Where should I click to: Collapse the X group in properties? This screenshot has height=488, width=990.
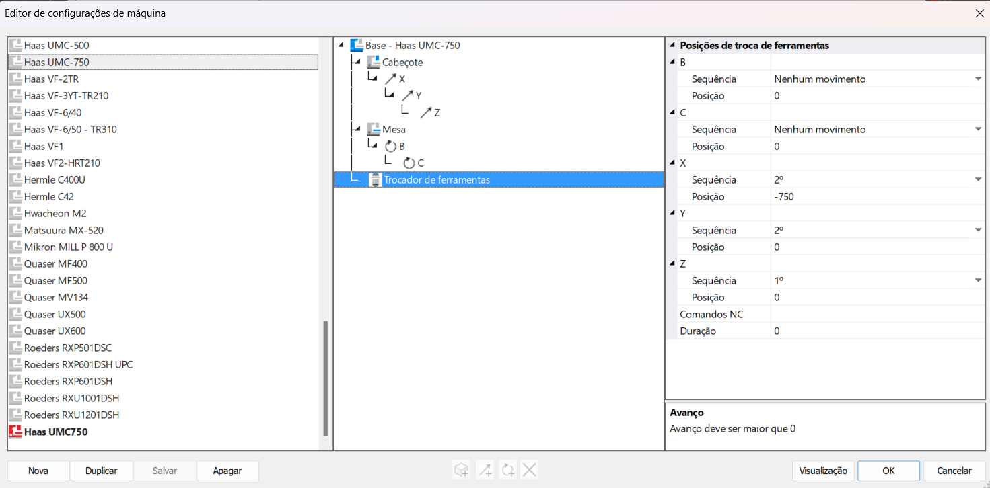[672, 163]
